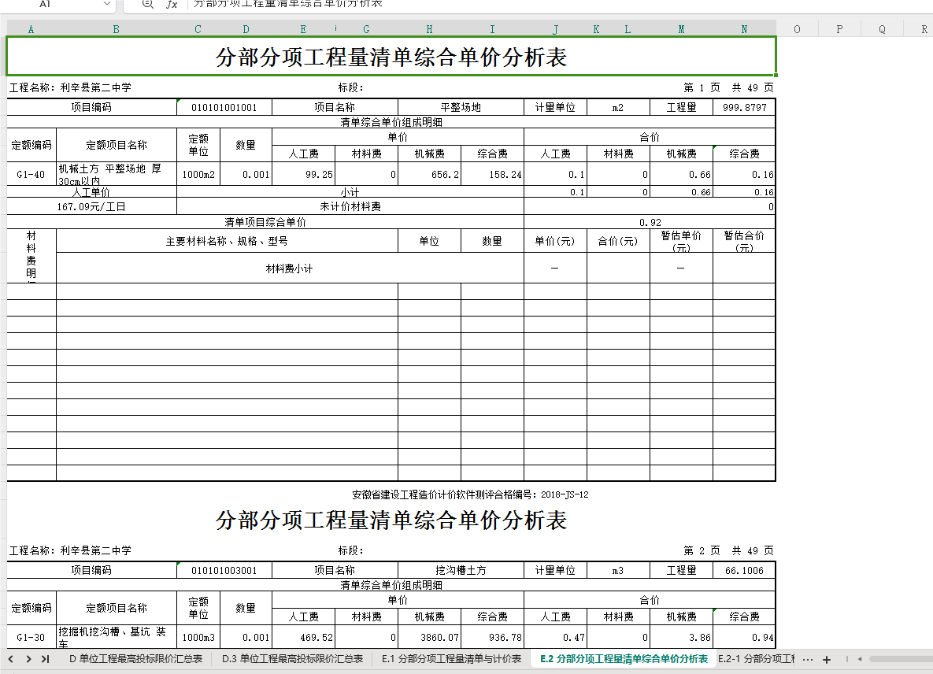Select the unit cell 1000m2

[x=198, y=174]
